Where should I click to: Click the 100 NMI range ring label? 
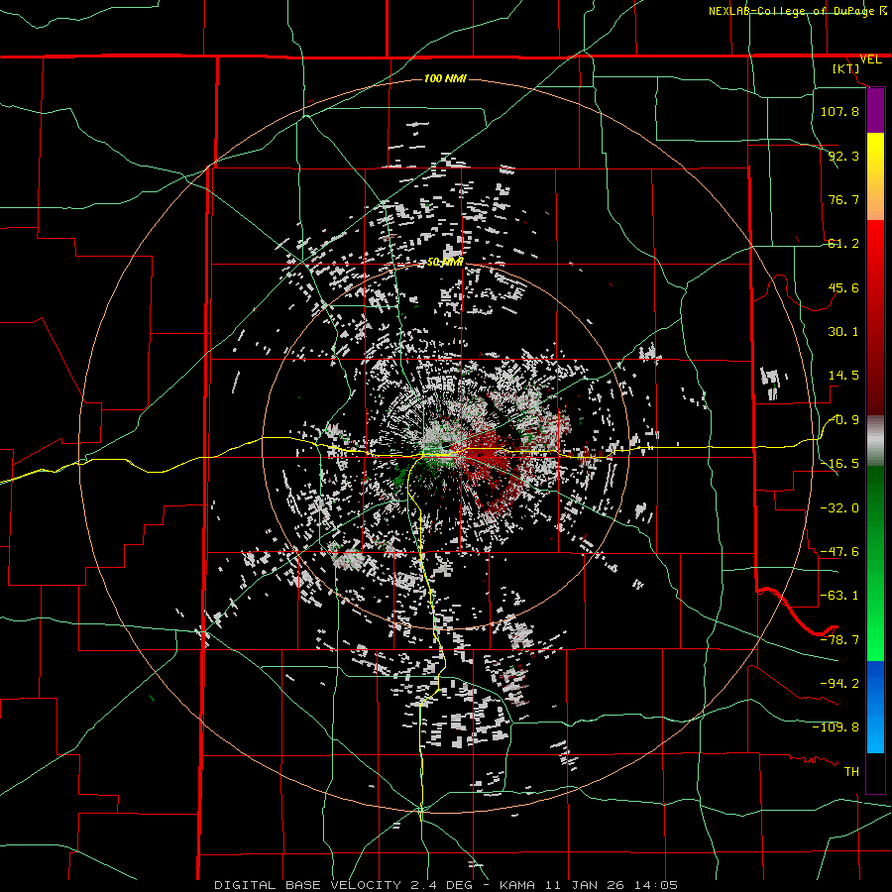click(x=445, y=78)
